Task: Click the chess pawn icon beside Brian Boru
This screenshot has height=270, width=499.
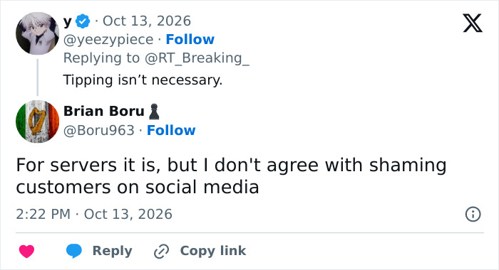Action: (154, 112)
